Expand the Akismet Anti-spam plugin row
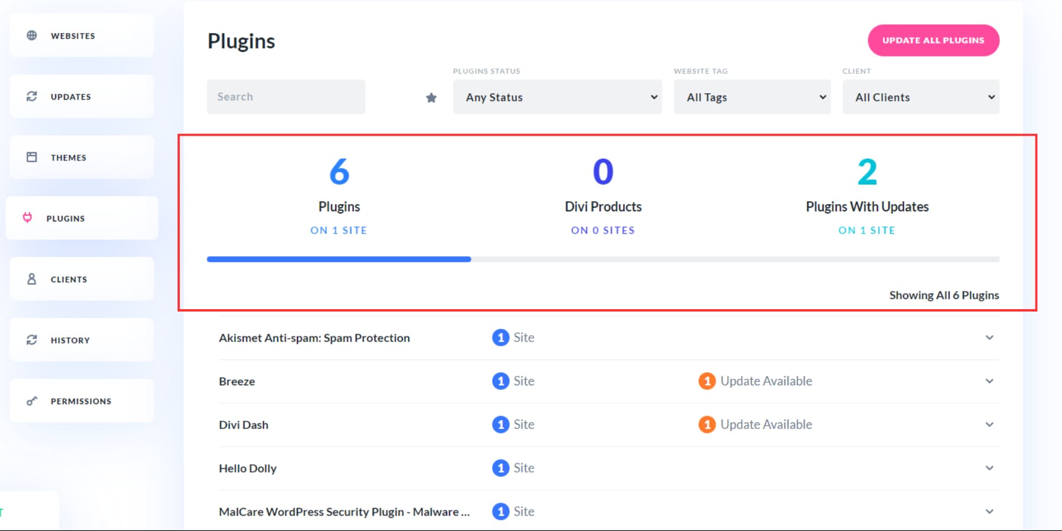 pos(989,338)
